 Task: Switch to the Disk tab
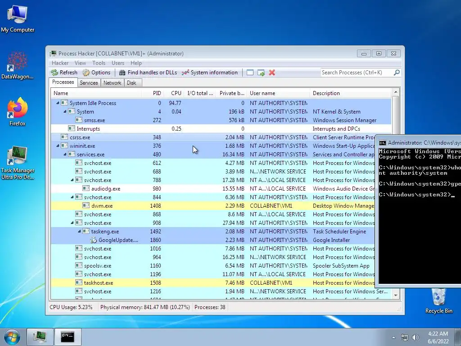point(132,83)
